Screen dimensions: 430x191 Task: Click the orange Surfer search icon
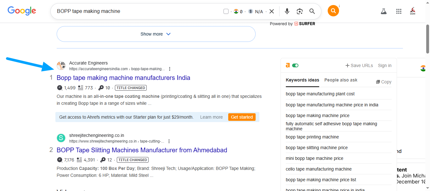point(333,11)
